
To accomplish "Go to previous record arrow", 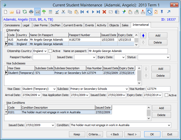I will pos(88,12).
